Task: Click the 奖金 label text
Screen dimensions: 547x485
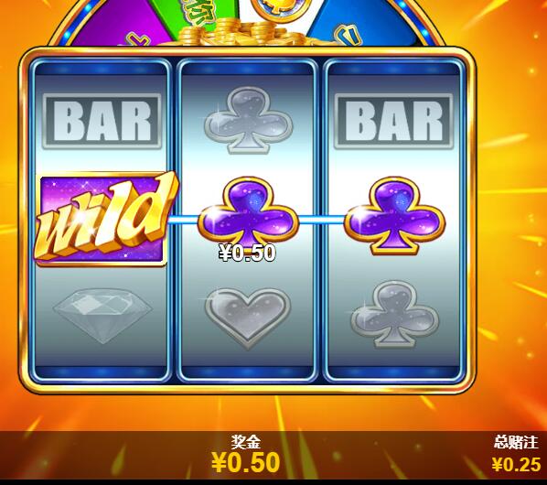Action: (246, 442)
